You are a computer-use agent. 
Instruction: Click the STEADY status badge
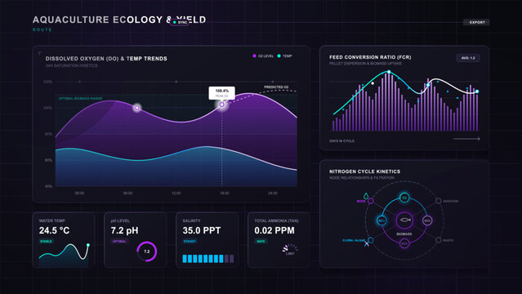pos(190,241)
